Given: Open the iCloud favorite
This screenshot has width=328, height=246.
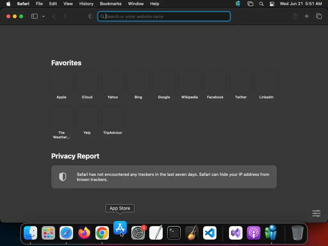Looking at the screenshot, I should [x=87, y=85].
